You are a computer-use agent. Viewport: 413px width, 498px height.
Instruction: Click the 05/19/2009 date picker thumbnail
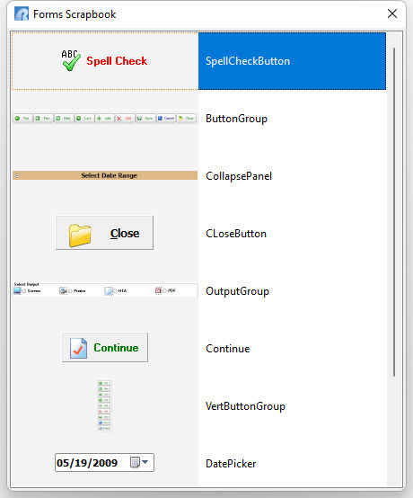click(104, 462)
